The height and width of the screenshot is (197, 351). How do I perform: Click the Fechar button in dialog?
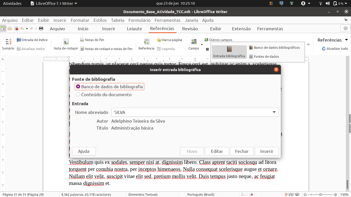242,151
